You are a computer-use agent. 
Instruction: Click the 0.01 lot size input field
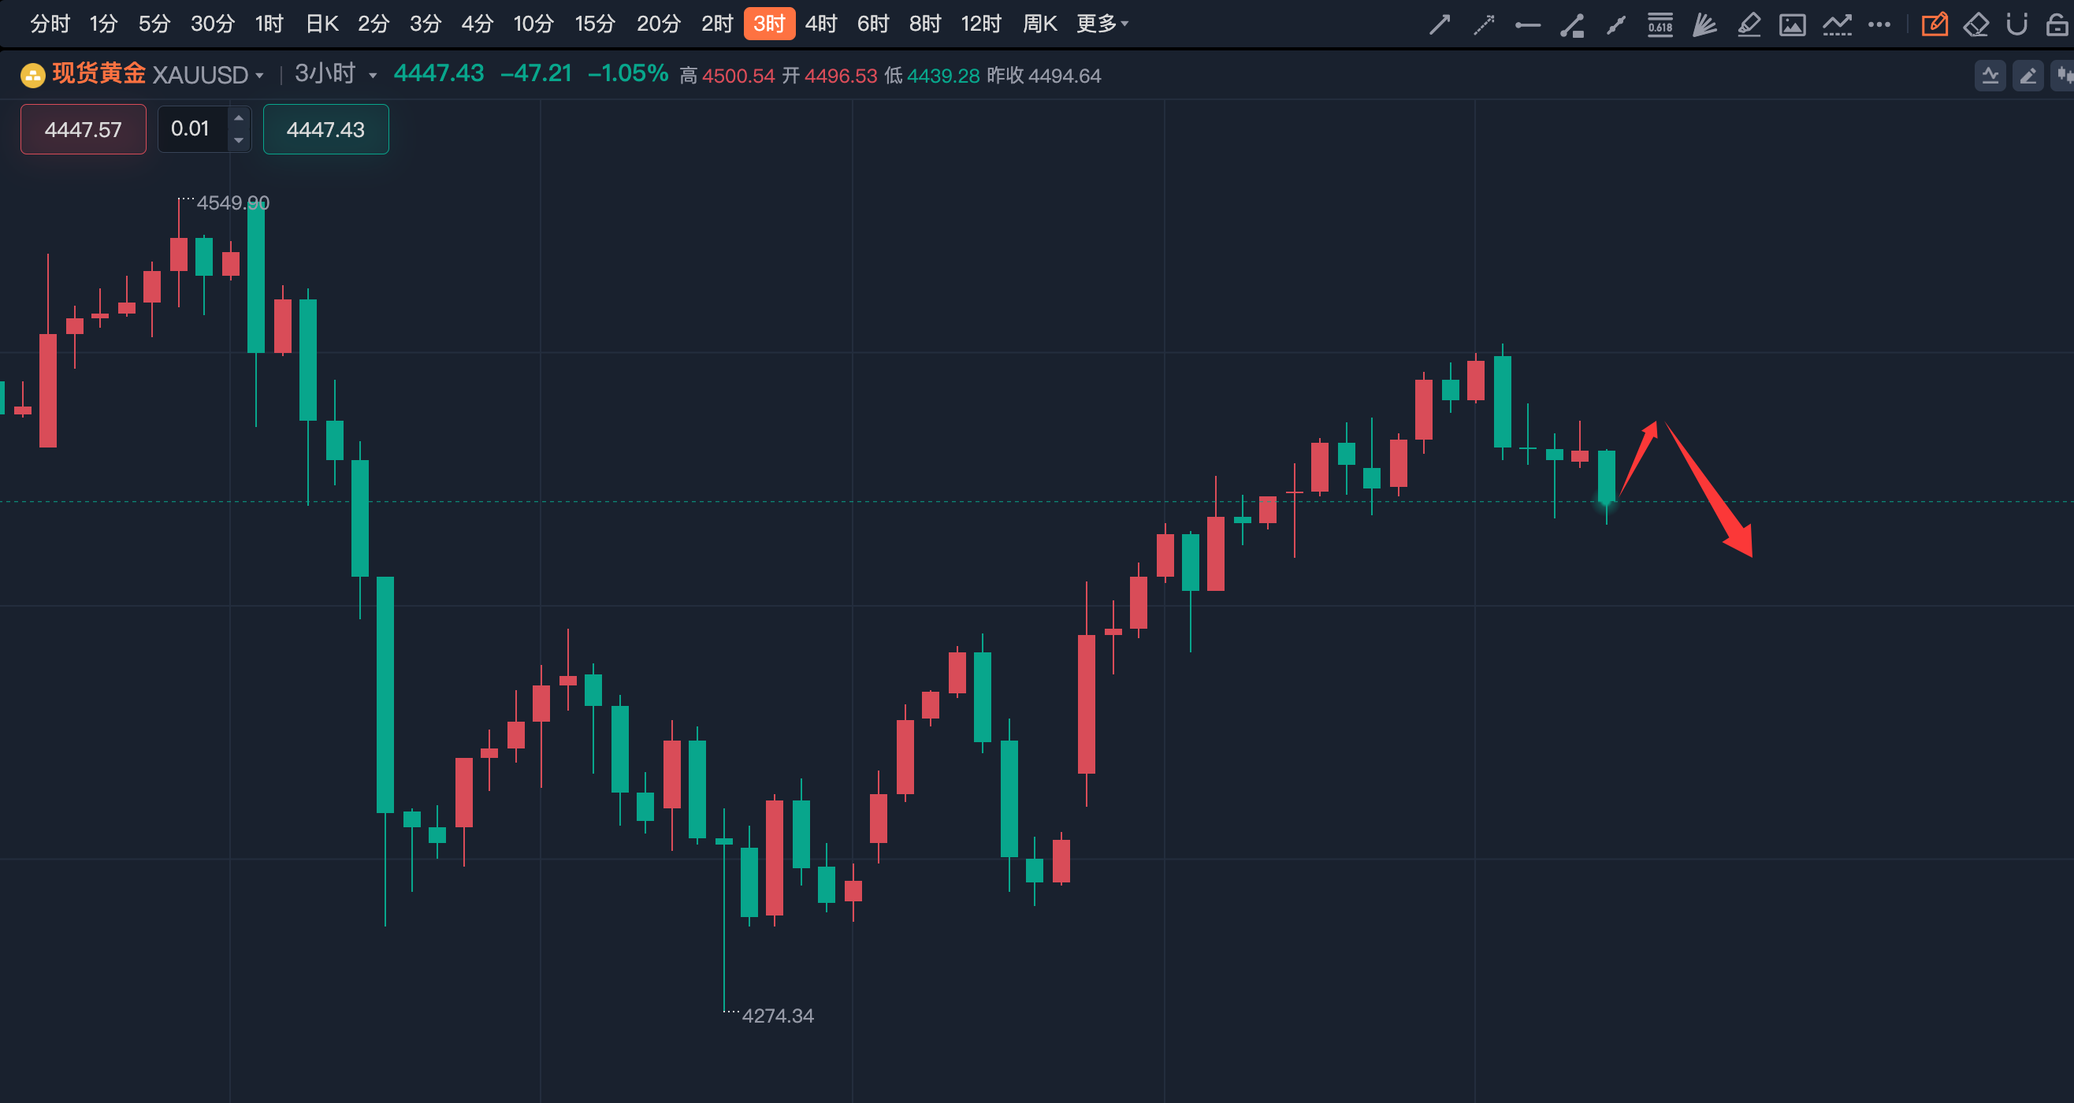click(191, 129)
